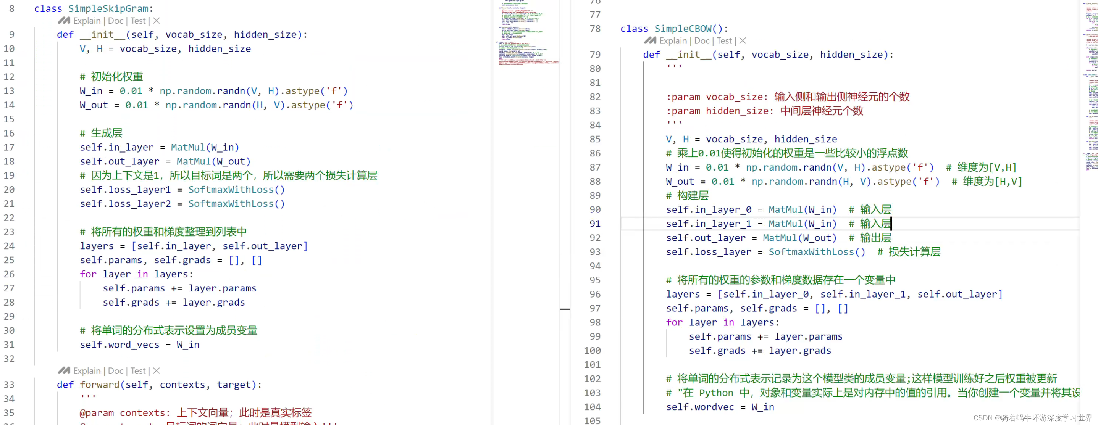Click 'self.in_layer_0 = MatMul(W_in)' line
Image resolution: width=1098 pixels, height=425 pixels.
coord(751,210)
